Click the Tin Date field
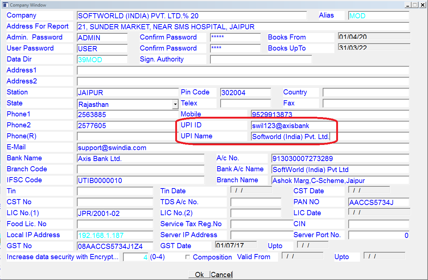 [251, 190]
